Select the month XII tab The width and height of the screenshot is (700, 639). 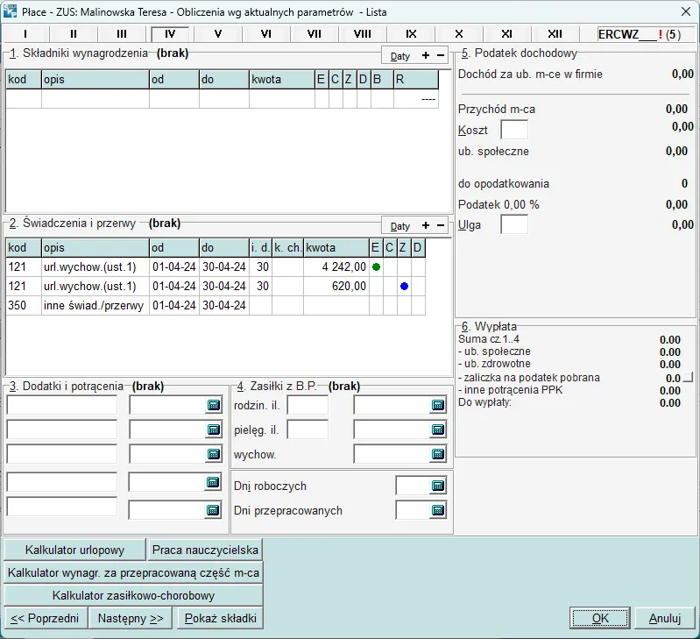555,34
